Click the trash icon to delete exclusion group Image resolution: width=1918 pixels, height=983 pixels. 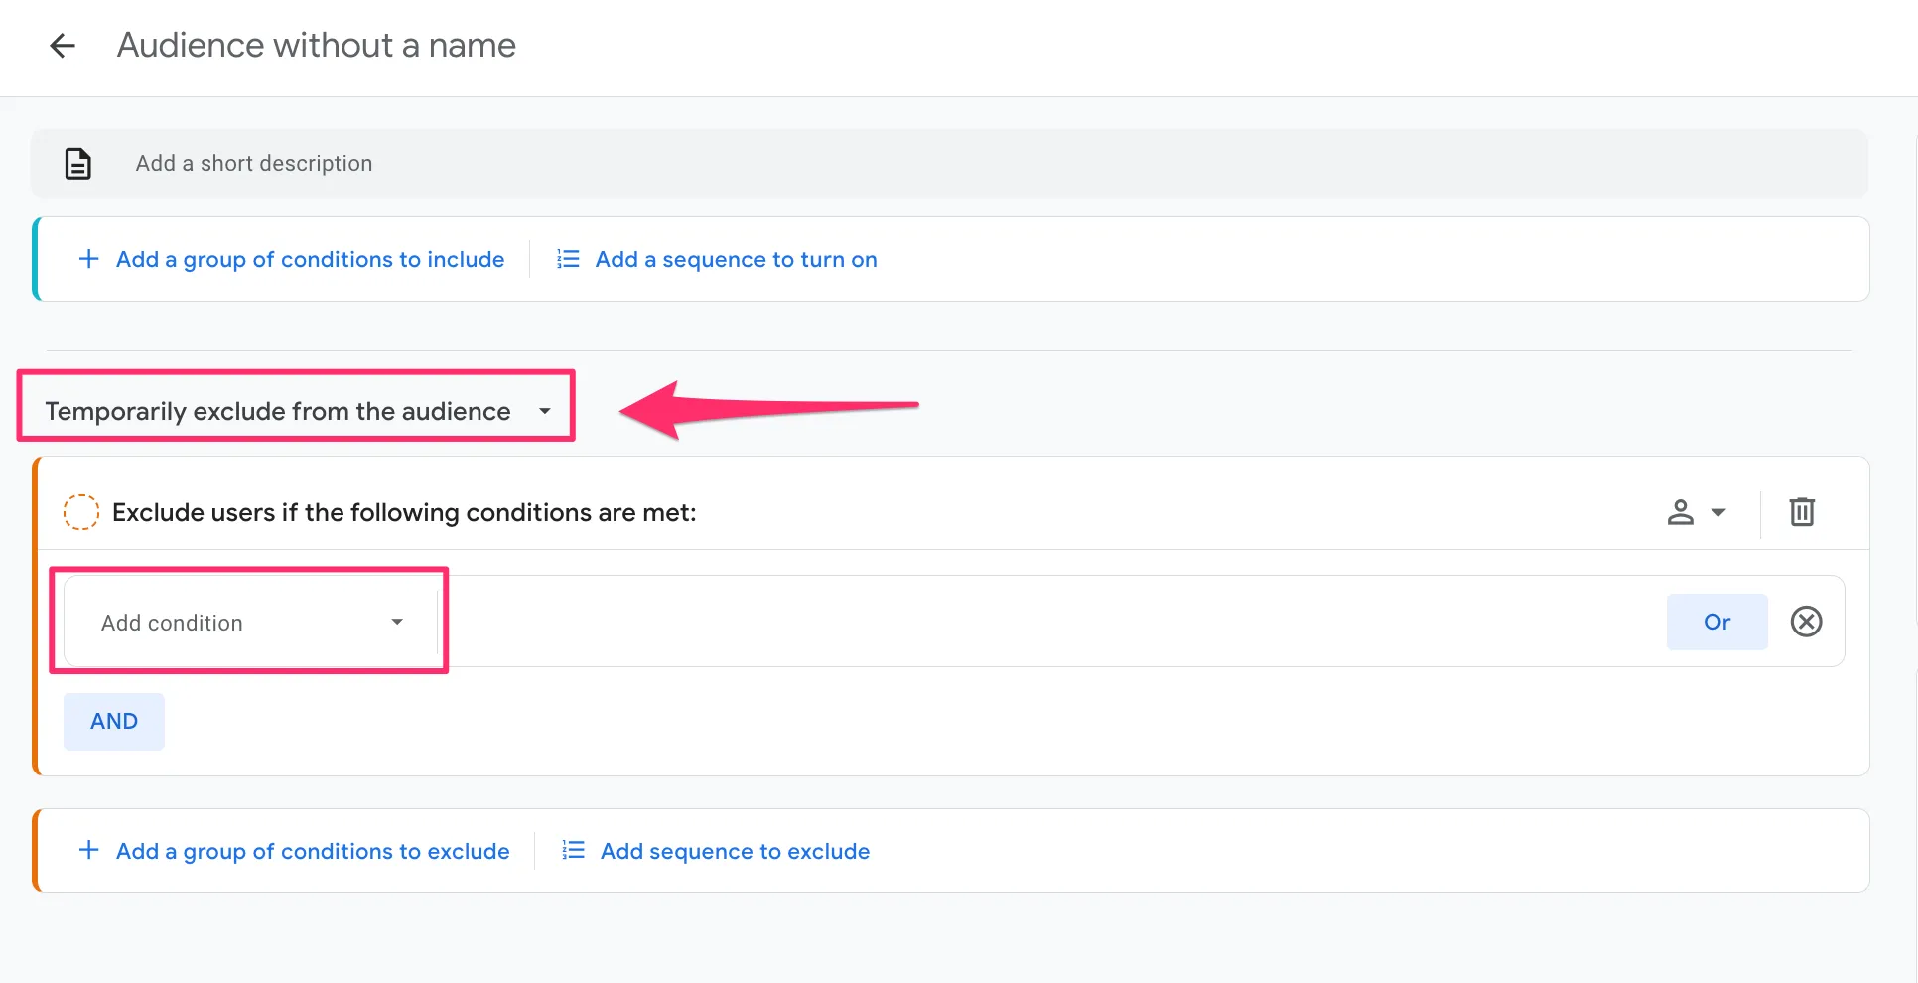[x=1802, y=512]
